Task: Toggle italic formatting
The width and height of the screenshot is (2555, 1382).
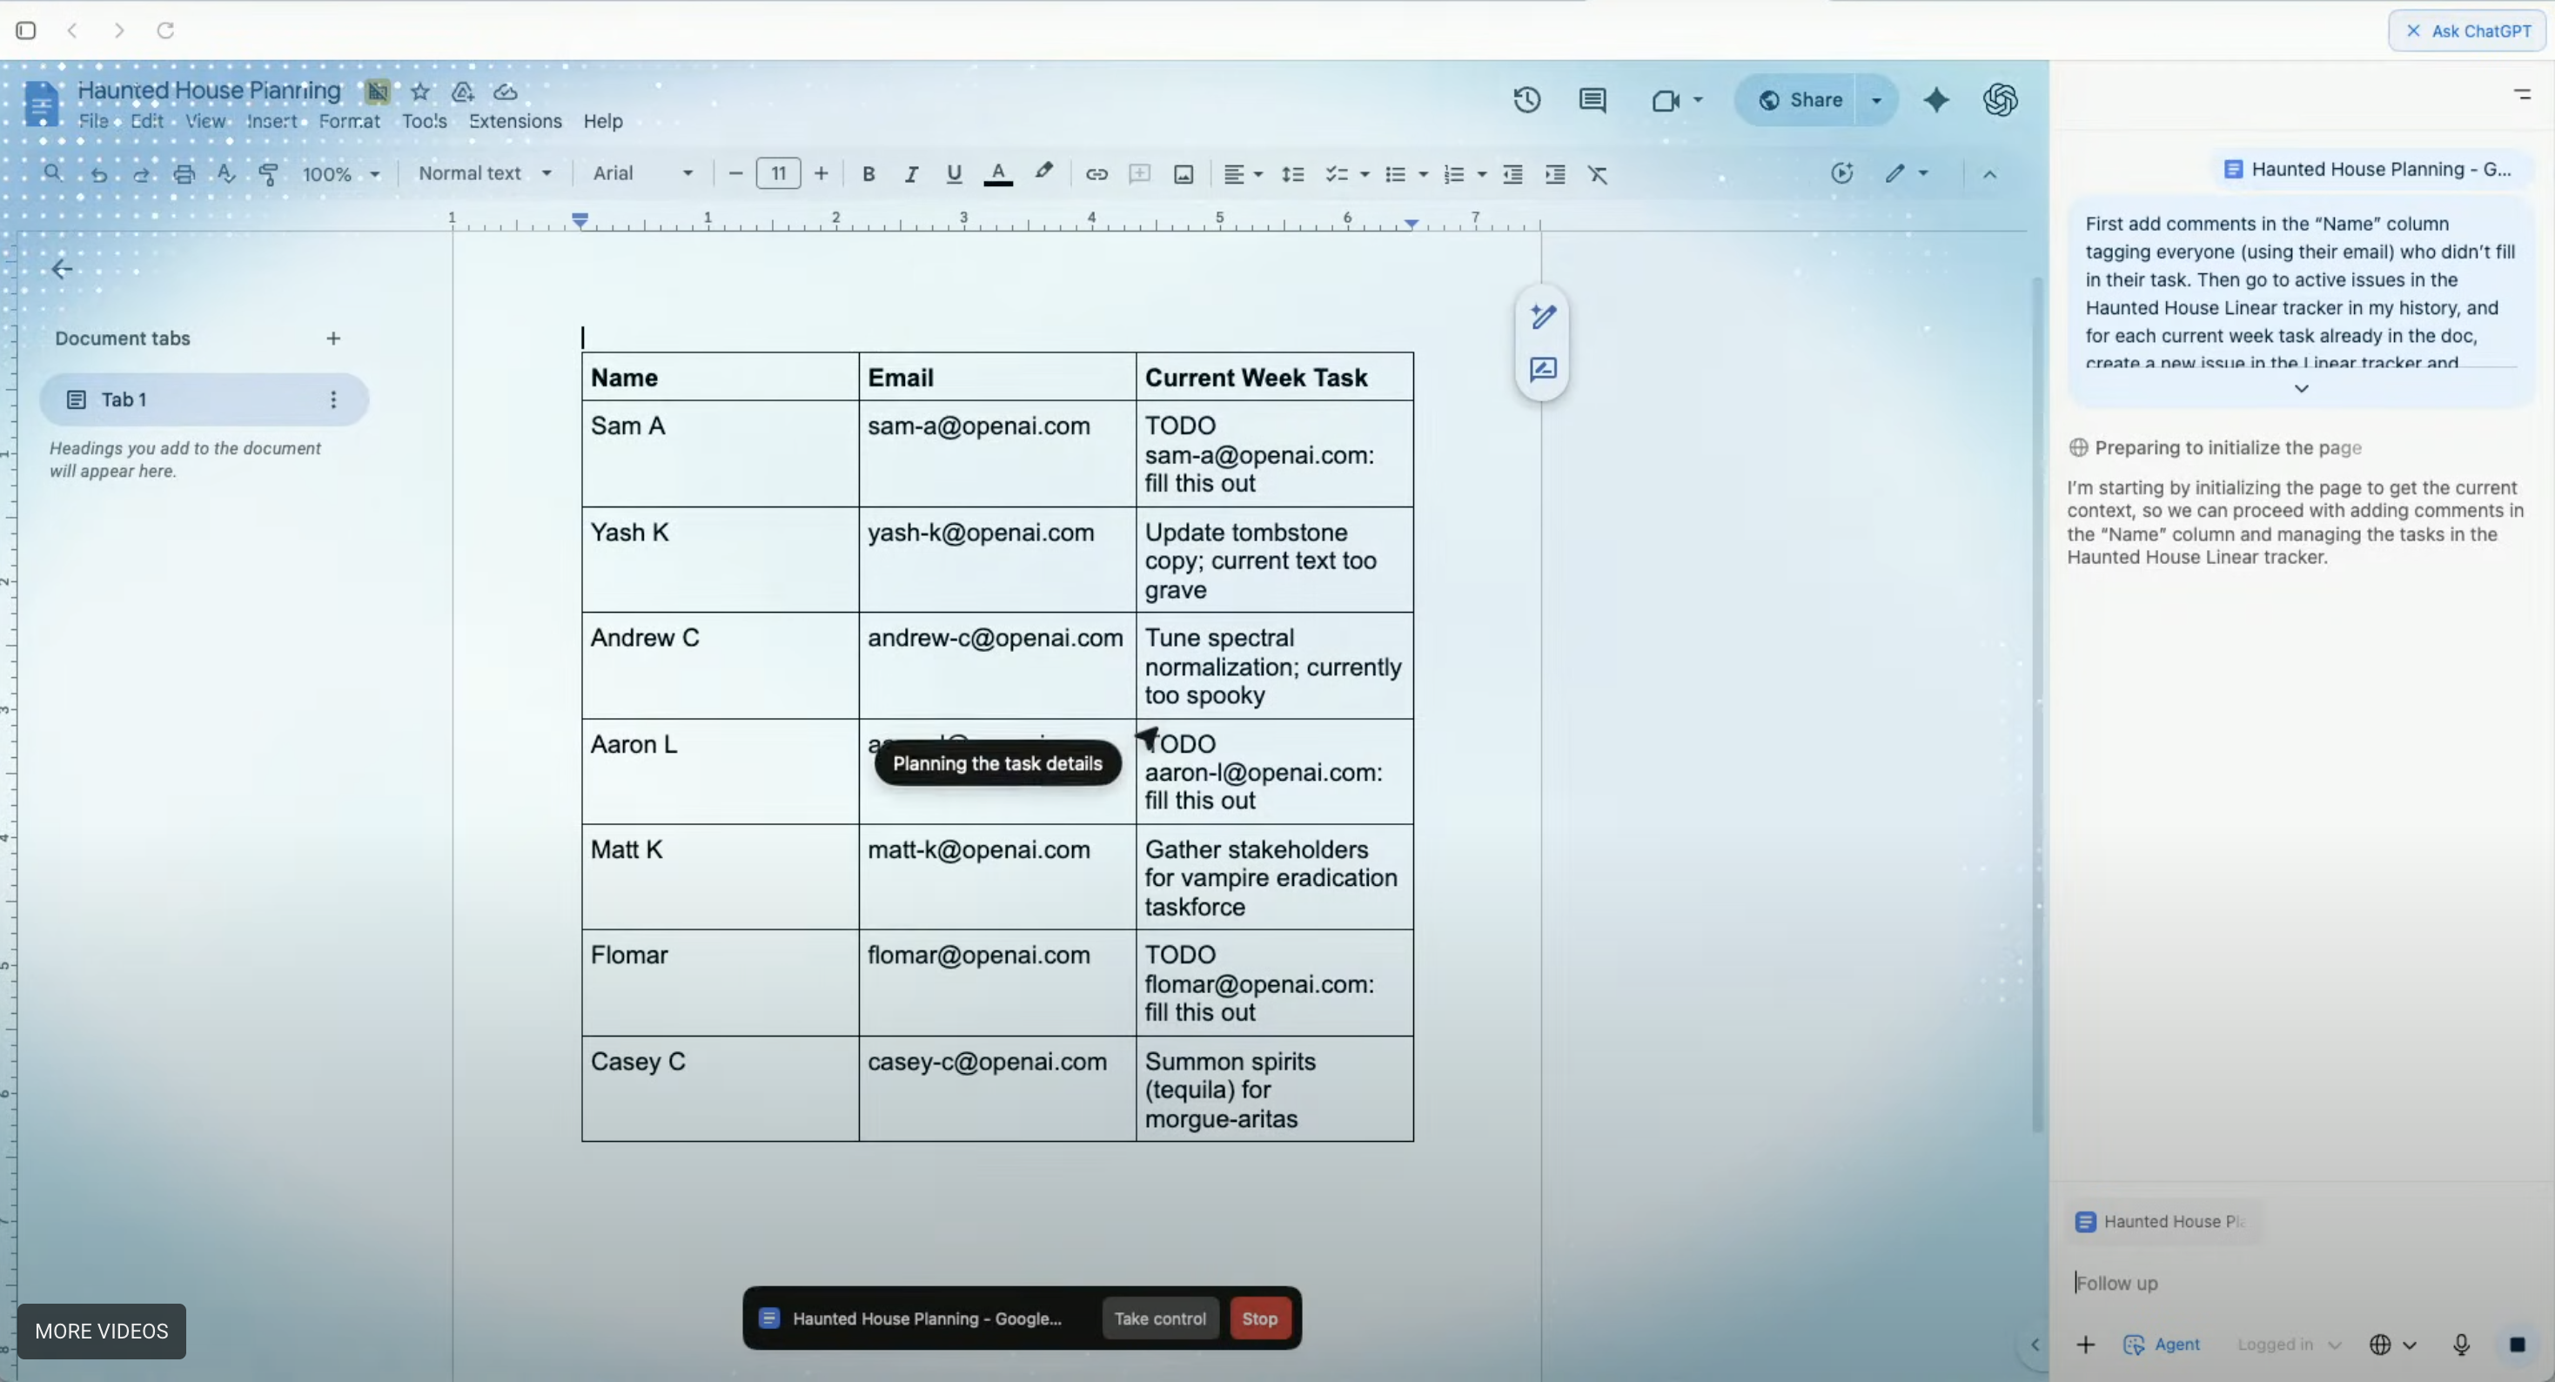Action: click(910, 175)
